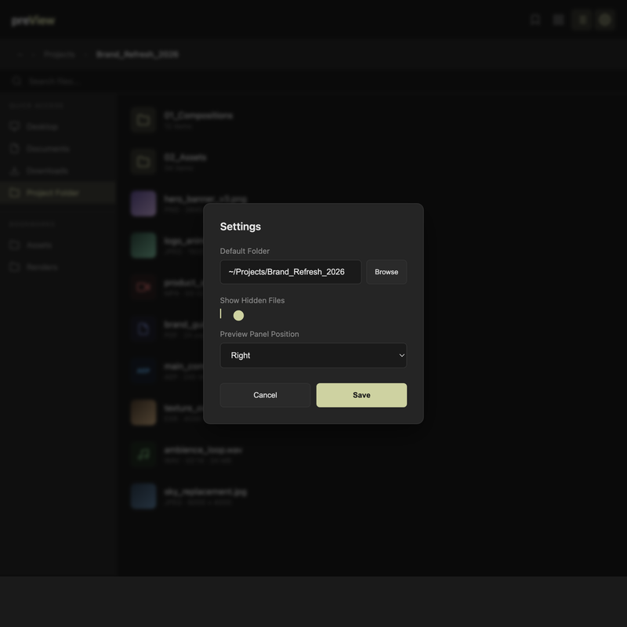
Task: Click the Default Folder path field
Action: (x=290, y=272)
